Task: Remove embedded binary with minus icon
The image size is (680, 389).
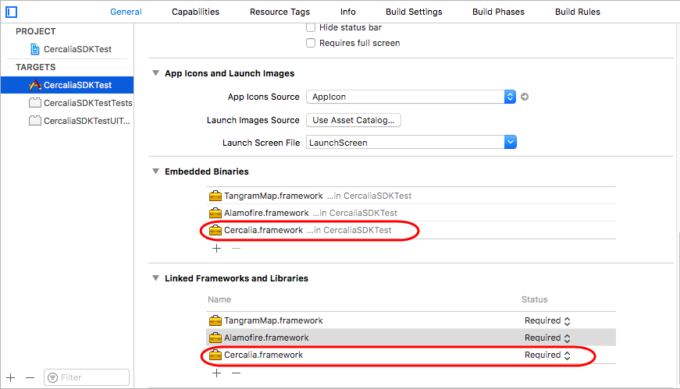Action: click(236, 248)
